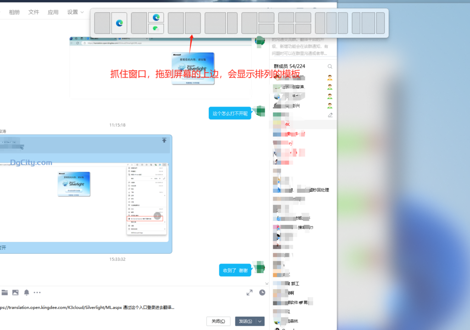Open the circular arrow button on the screenshot preview
Screen dimensions: 470x330
[157, 216]
